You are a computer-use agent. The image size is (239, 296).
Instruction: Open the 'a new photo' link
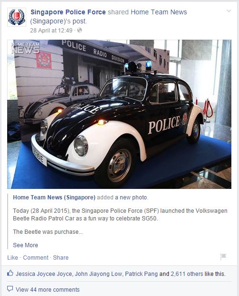131,197
